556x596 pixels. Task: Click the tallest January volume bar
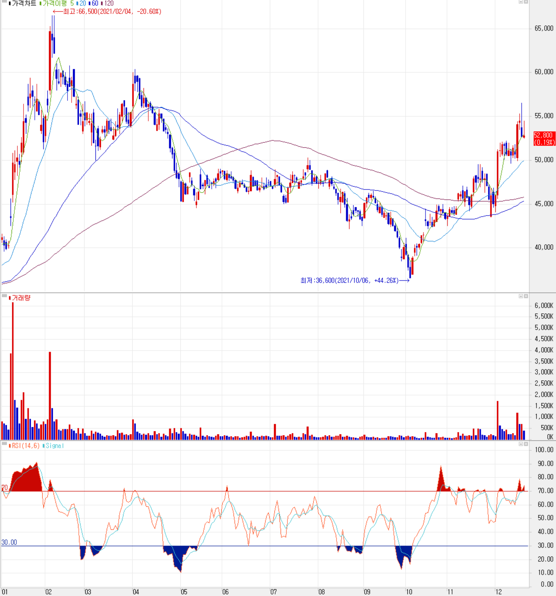coord(13,371)
